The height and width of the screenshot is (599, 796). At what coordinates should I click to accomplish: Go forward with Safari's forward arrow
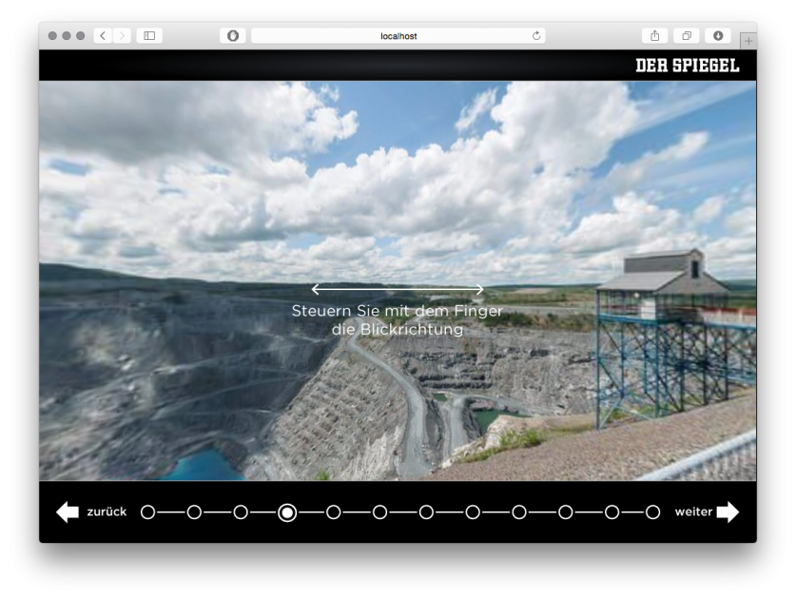(x=122, y=35)
